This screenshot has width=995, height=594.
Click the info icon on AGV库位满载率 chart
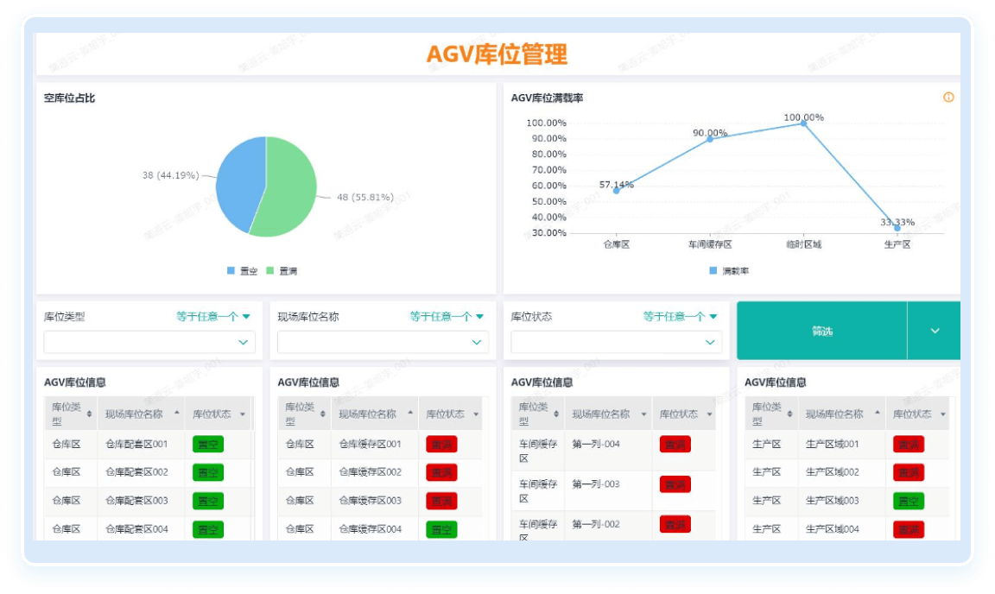click(948, 98)
